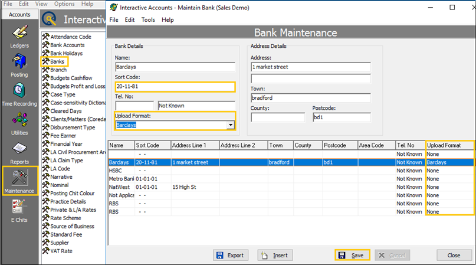Screen dimensions: 476x265
Task: Open Bank Holidays maintenance item
Action: click(66, 53)
